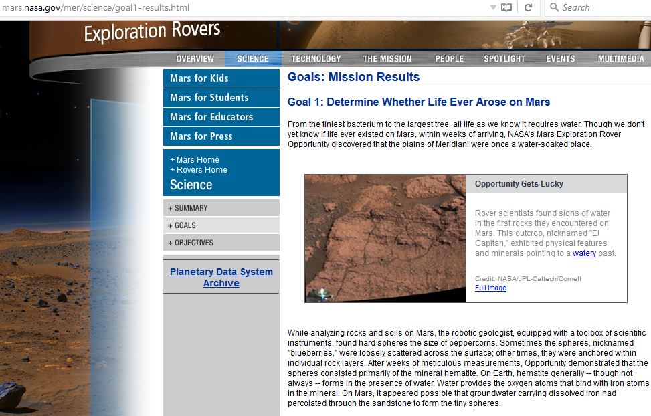This screenshot has width=651, height=416.
Task: Reload the page with the refresh icon
Action: 528,7
